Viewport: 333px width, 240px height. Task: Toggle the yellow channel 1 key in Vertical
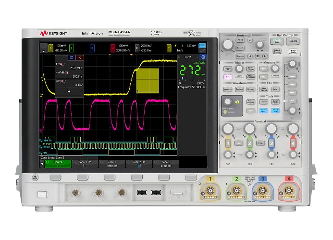click(x=228, y=144)
